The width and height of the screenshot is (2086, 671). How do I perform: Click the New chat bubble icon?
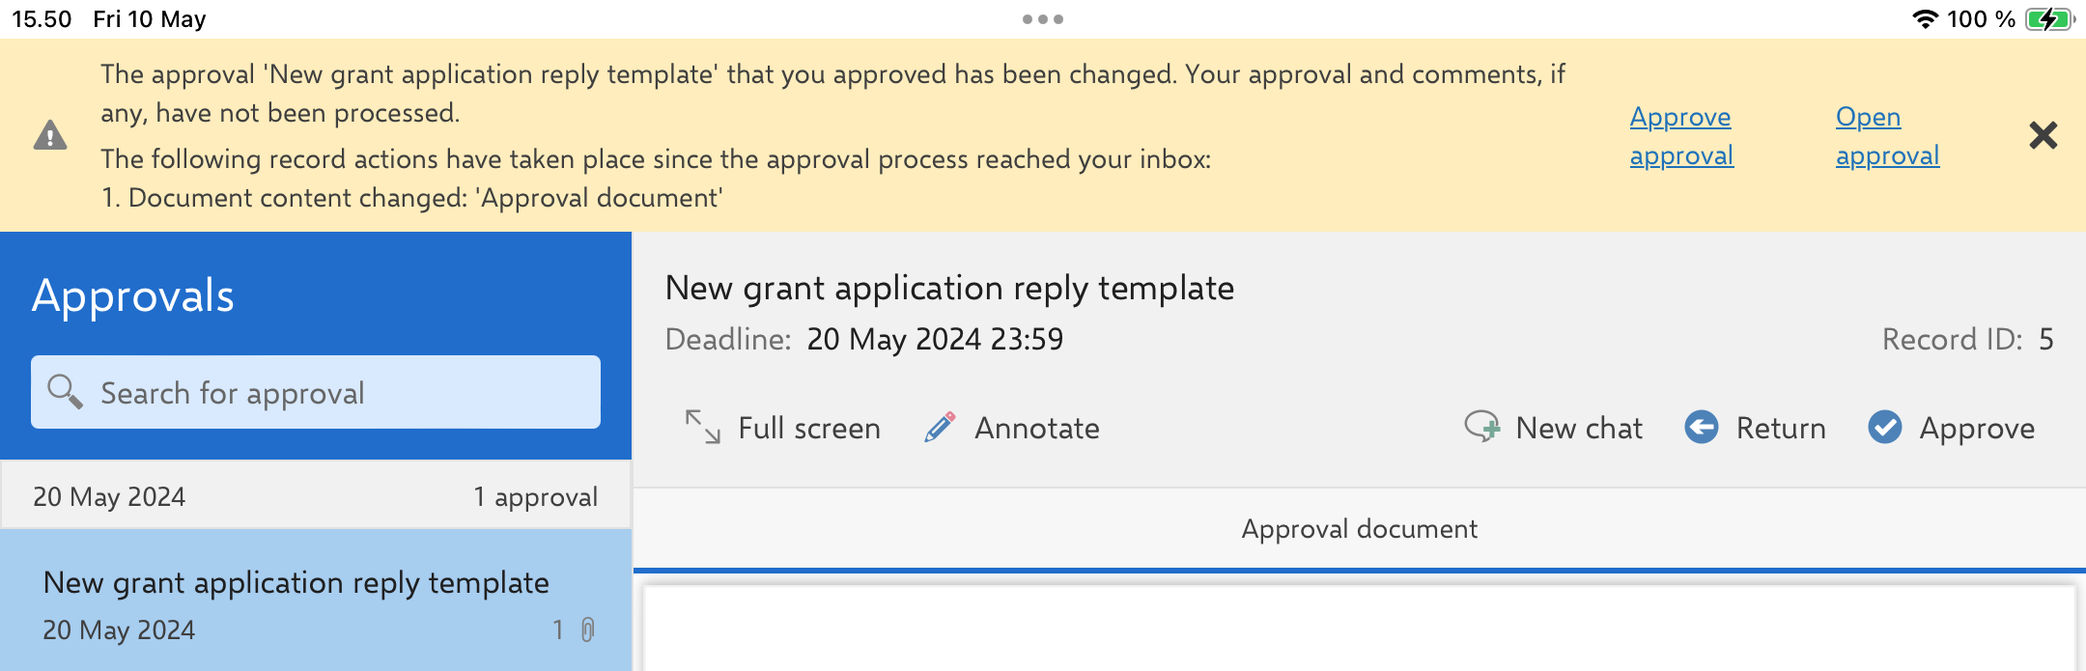(x=1481, y=427)
